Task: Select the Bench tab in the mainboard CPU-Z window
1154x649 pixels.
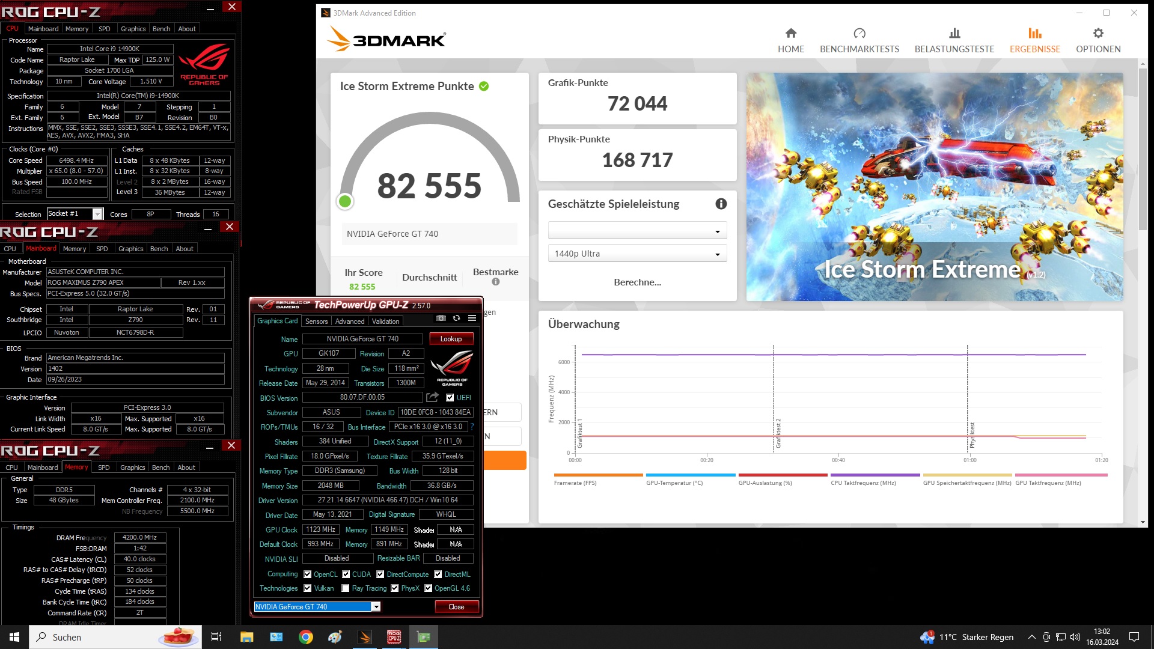Action: click(x=159, y=249)
